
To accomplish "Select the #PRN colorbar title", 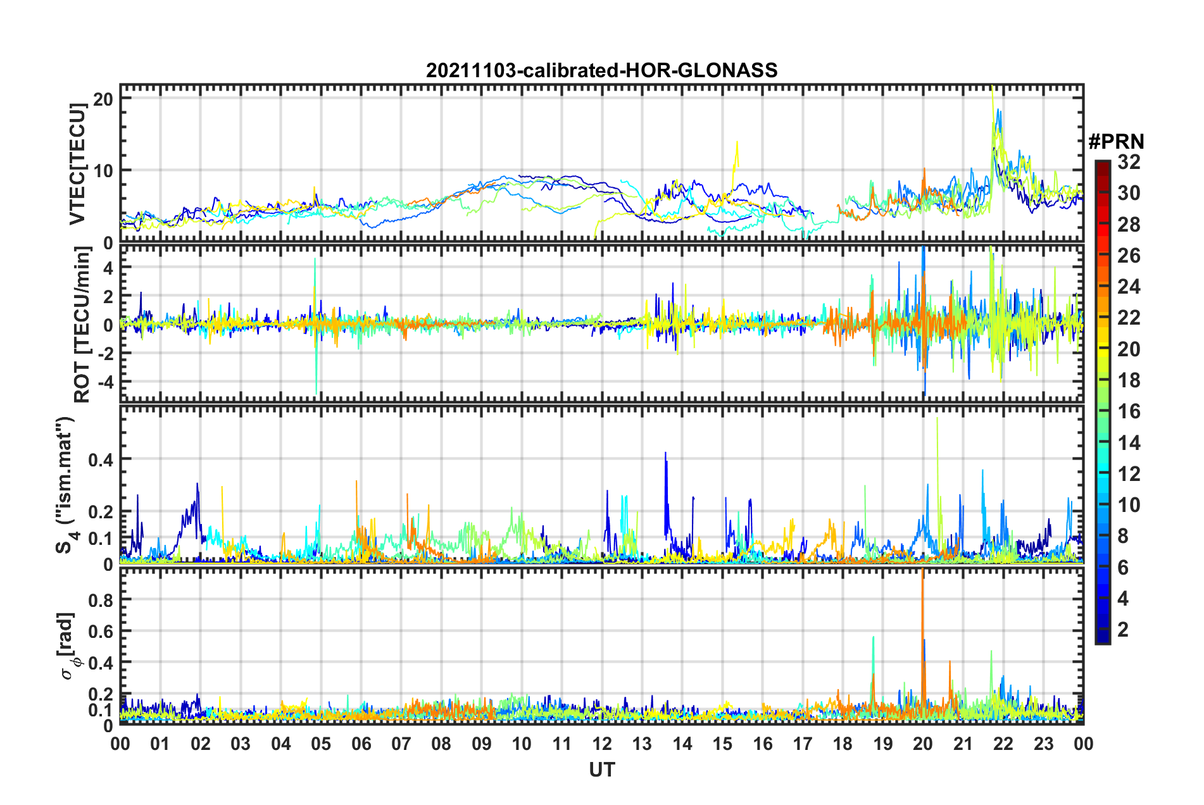I will tap(1116, 141).
